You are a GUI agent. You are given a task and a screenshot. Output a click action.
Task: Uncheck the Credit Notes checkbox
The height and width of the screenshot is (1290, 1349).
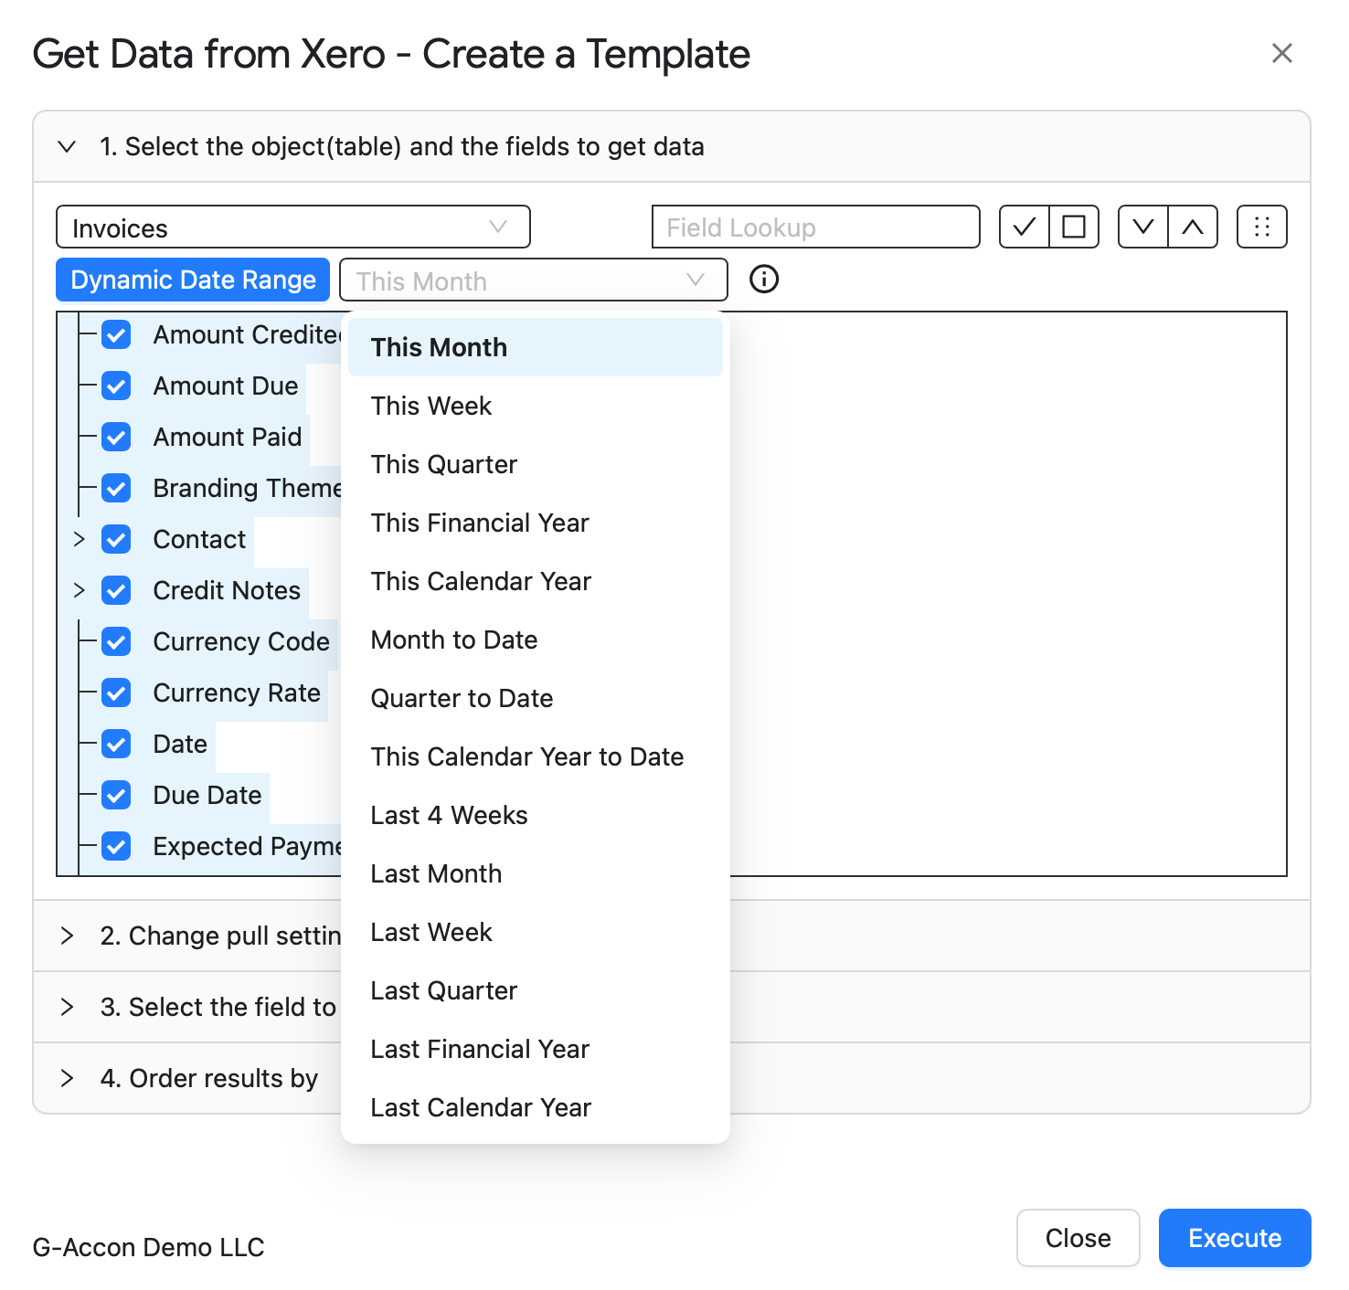[116, 591]
